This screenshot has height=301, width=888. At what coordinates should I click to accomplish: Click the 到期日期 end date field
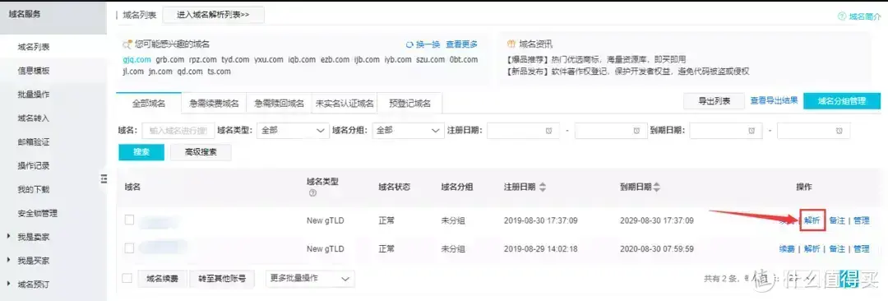[x=814, y=131]
